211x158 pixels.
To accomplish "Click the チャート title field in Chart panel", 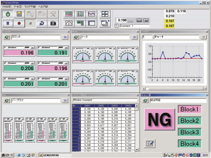I will tap(176, 37).
